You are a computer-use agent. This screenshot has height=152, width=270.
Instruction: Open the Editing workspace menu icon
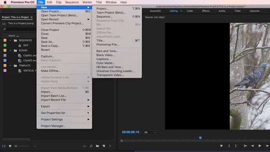pyautogui.click(x=181, y=11)
